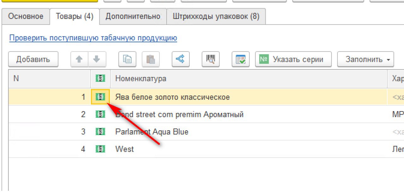This screenshot has width=404, height=195.
Task: Click the paste rows clipboard icon
Action: (151, 59)
